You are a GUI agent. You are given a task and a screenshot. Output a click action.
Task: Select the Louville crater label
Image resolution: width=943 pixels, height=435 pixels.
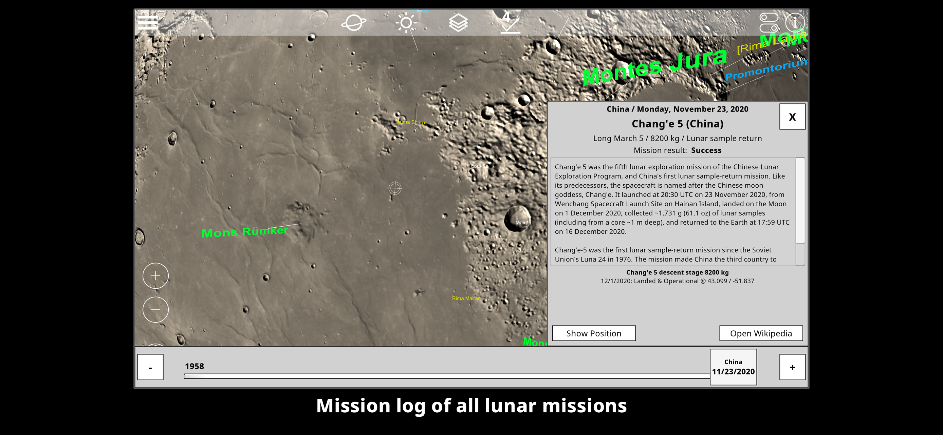[x=479, y=166]
